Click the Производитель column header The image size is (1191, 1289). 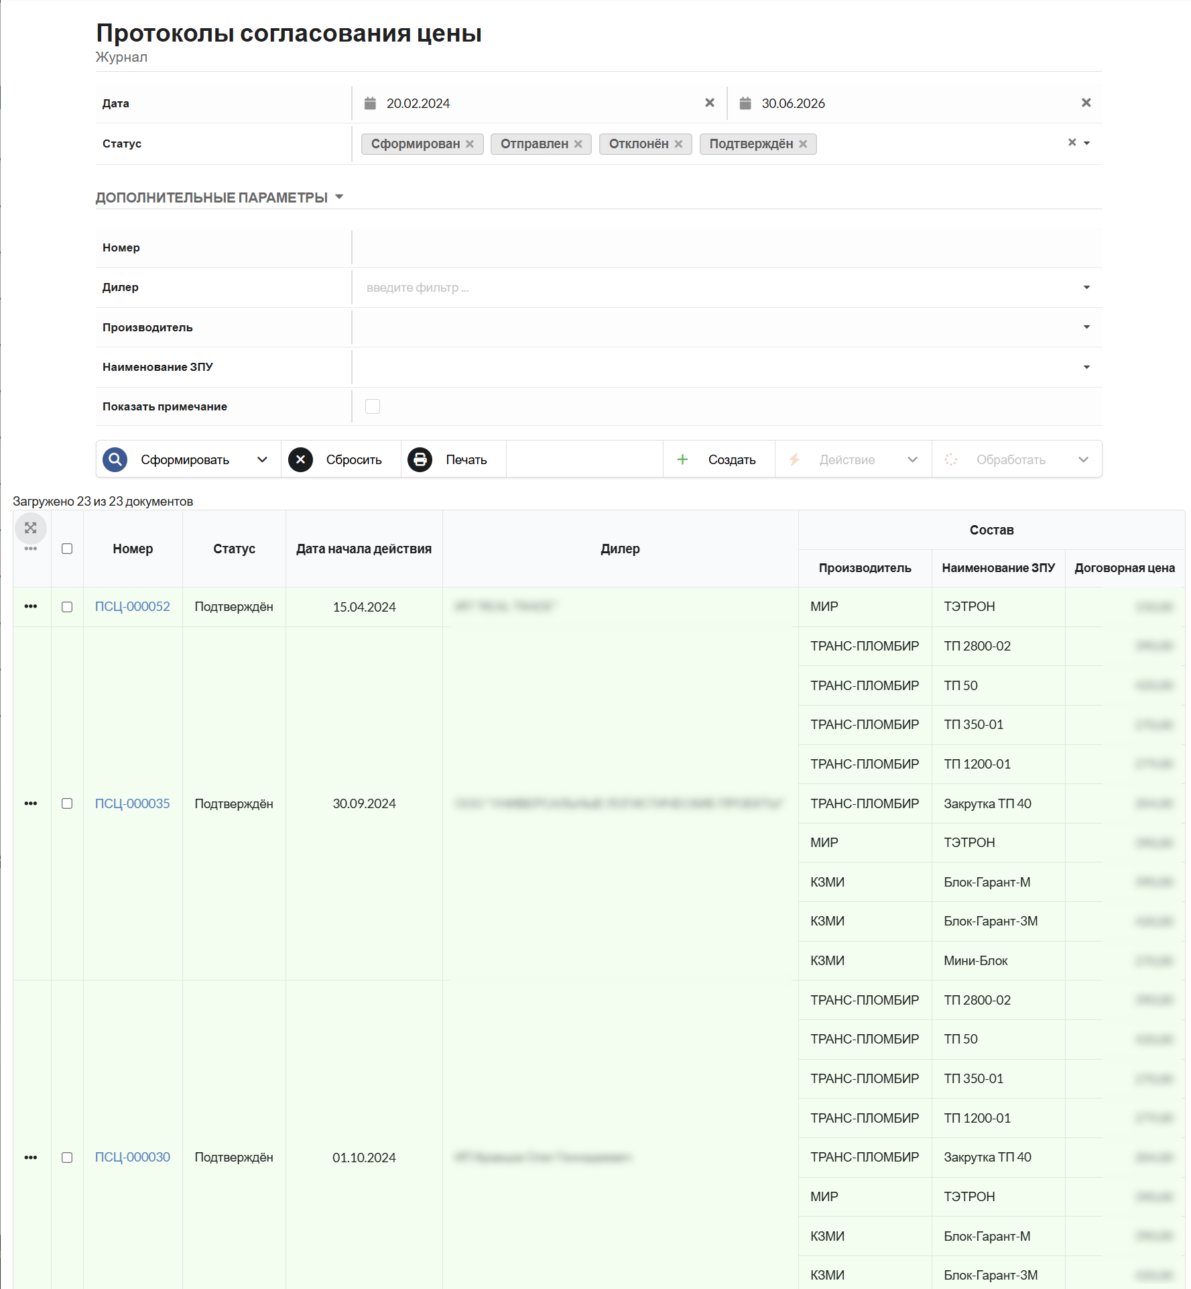[x=865, y=568]
